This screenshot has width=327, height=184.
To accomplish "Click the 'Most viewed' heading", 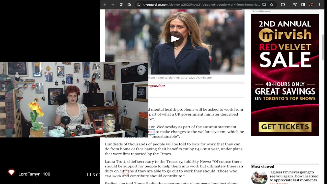I will click(x=263, y=167).
